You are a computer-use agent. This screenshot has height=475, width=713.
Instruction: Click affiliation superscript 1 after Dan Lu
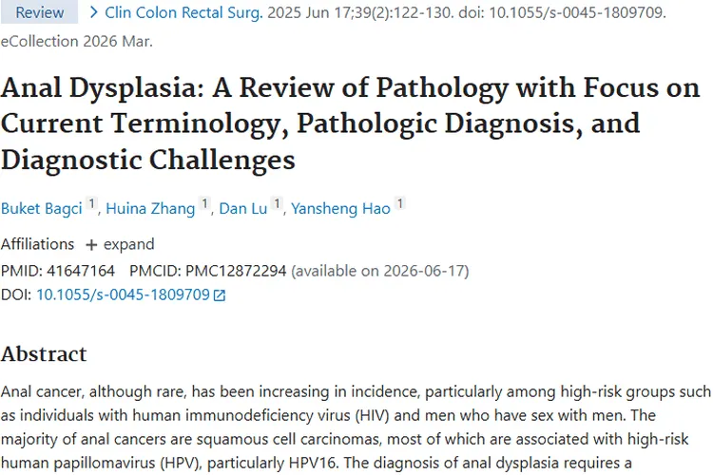click(277, 204)
